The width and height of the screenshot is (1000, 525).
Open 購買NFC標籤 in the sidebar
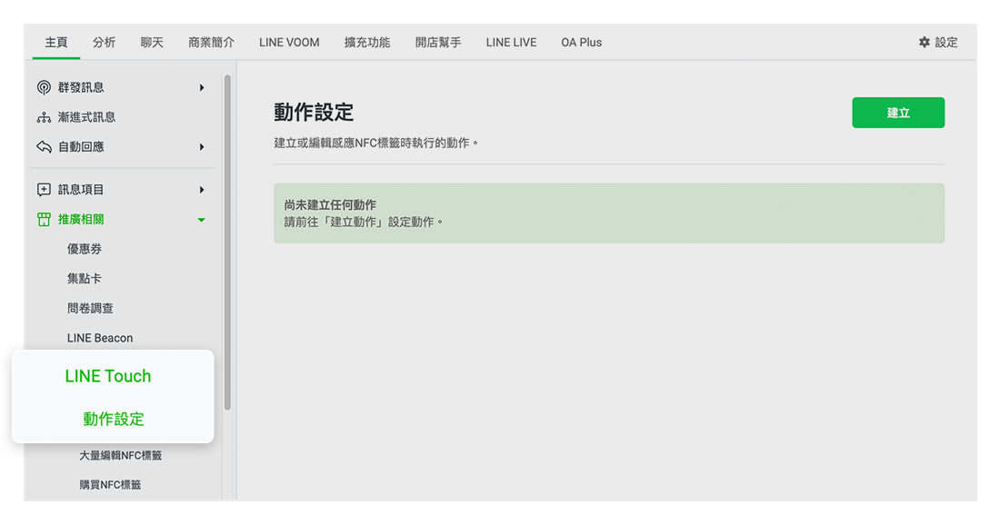click(110, 485)
